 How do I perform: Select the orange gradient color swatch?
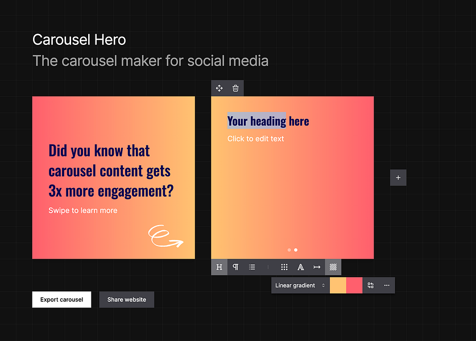pos(338,285)
